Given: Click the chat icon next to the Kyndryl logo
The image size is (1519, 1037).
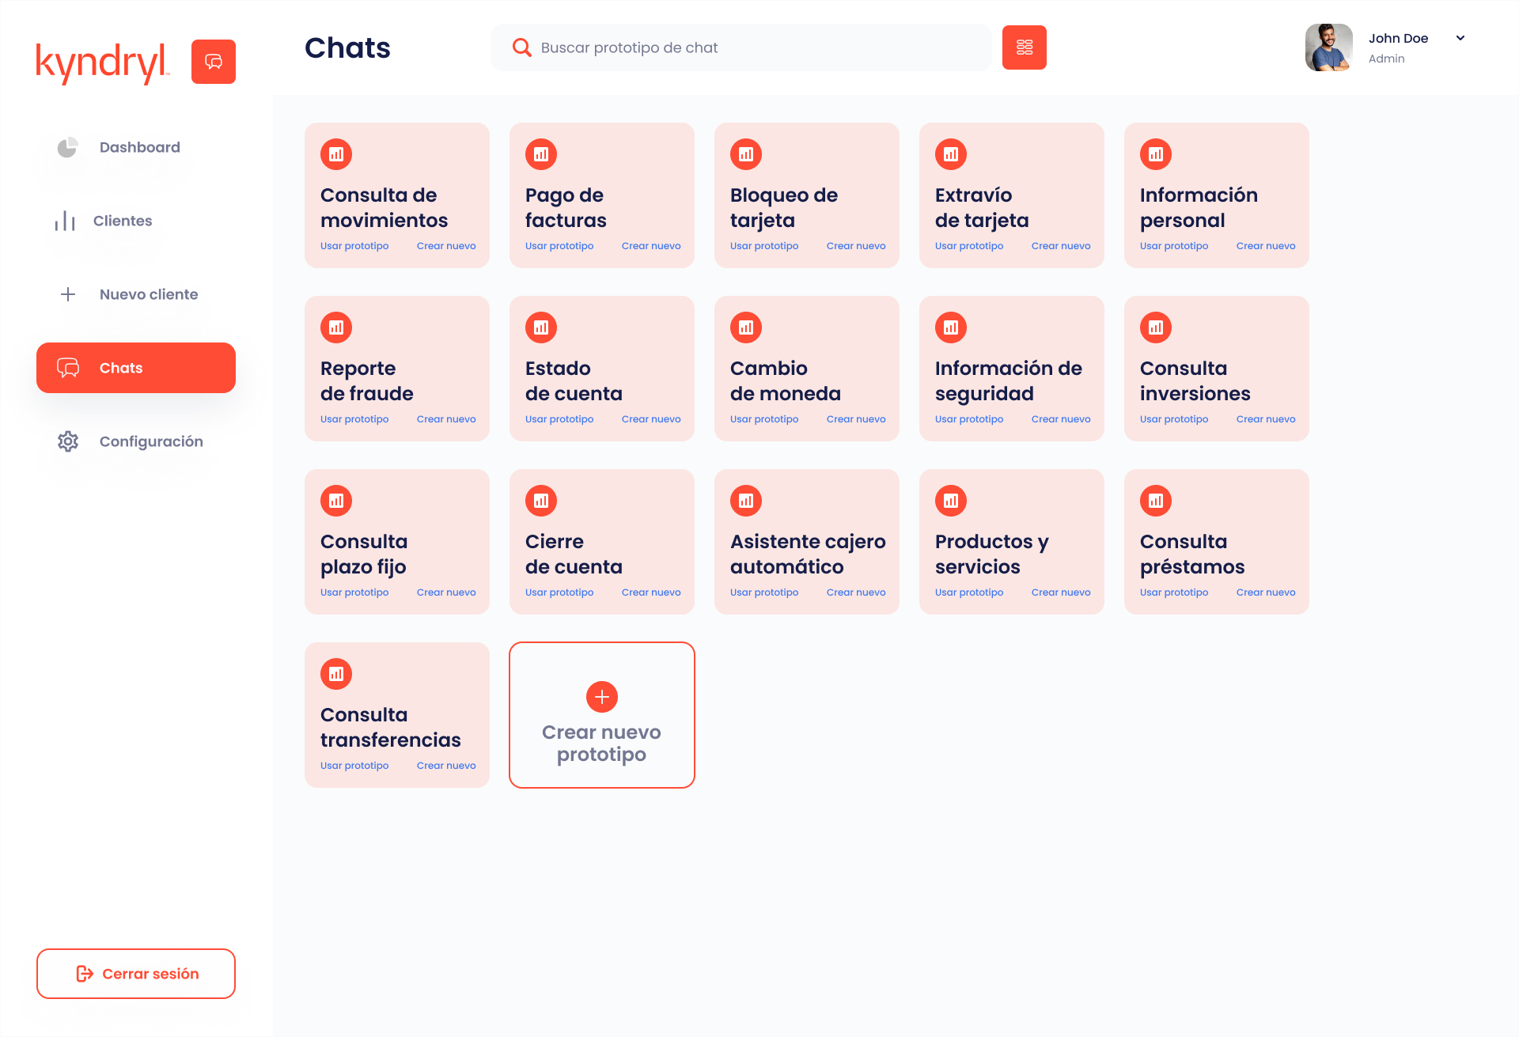Looking at the screenshot, I should click(x=214, y=62).
